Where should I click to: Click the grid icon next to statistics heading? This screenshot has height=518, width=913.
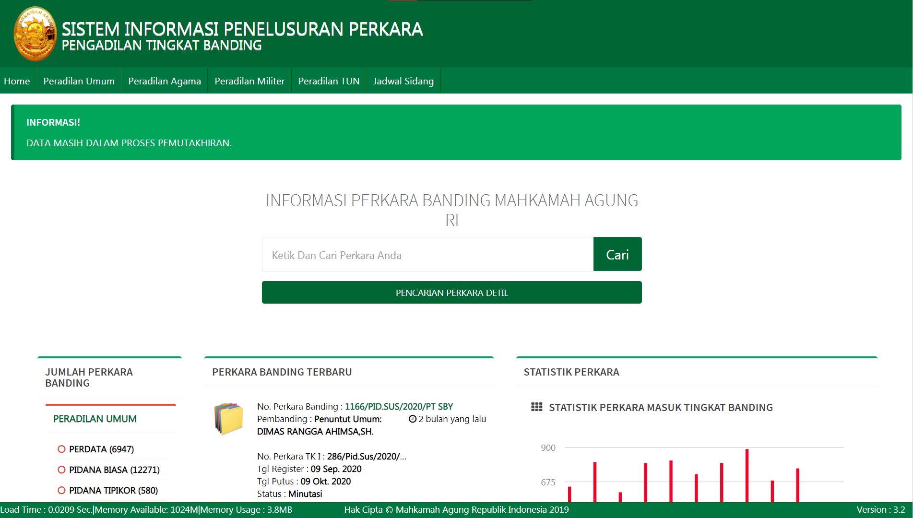point(536,407)
